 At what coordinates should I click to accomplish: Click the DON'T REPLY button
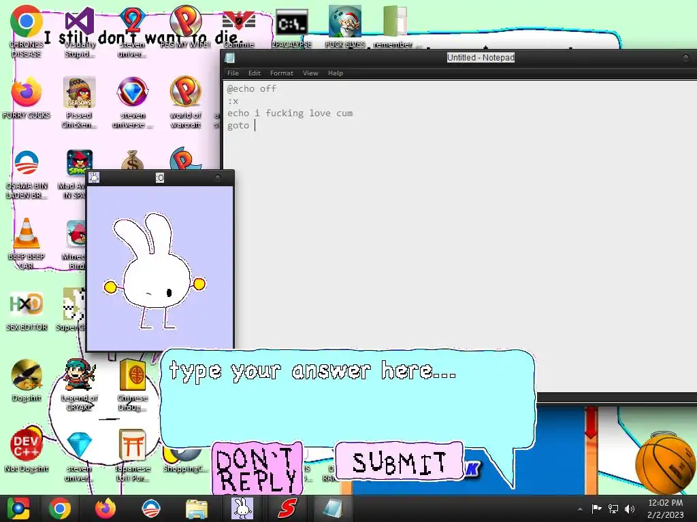coord(257,468)
